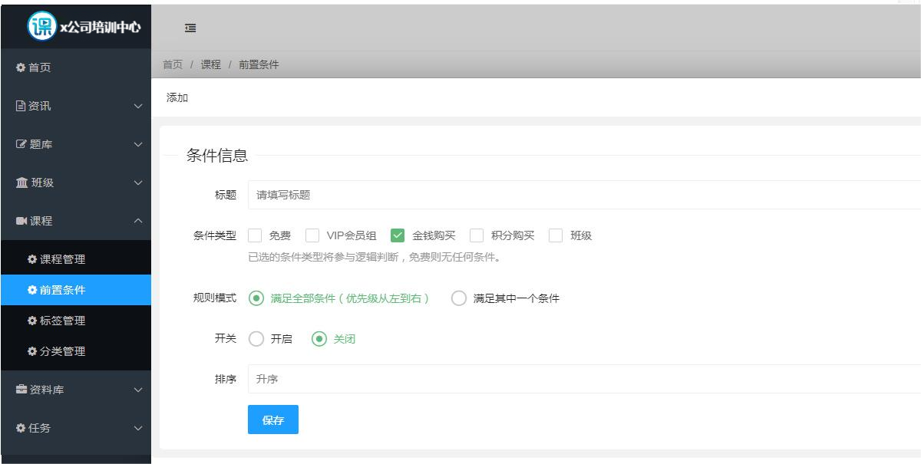Uncheck the 金钱购买 checkbox
Image resolution: width=921 pixels, height=464 pixels.
(x=398, y=235)
